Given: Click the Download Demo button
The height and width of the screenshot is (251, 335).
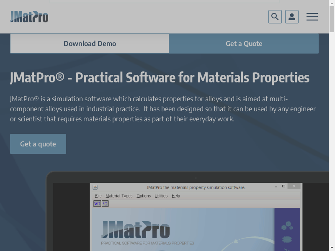Looking at the screenshot, I should pos(90,44).
